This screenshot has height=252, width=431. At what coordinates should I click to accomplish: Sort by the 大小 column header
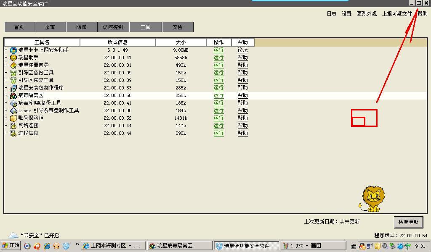coord(181,42)
